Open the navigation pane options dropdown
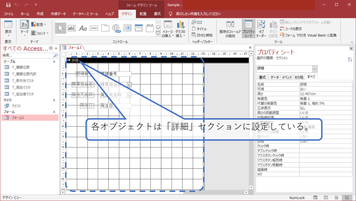 [51, 48]
